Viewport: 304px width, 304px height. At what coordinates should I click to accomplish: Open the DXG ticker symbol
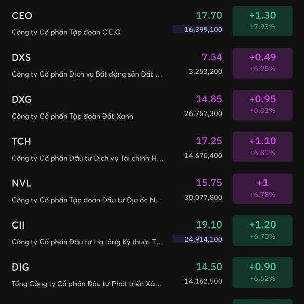click(x=22, y=99)
